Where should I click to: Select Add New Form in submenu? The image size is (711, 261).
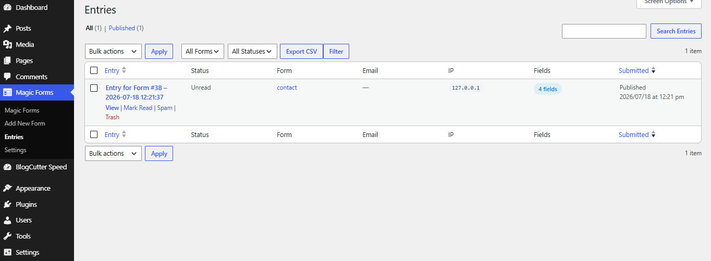(25, 123)
